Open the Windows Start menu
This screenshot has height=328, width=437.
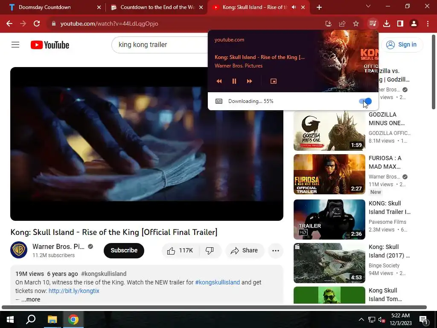pos(10,319)
